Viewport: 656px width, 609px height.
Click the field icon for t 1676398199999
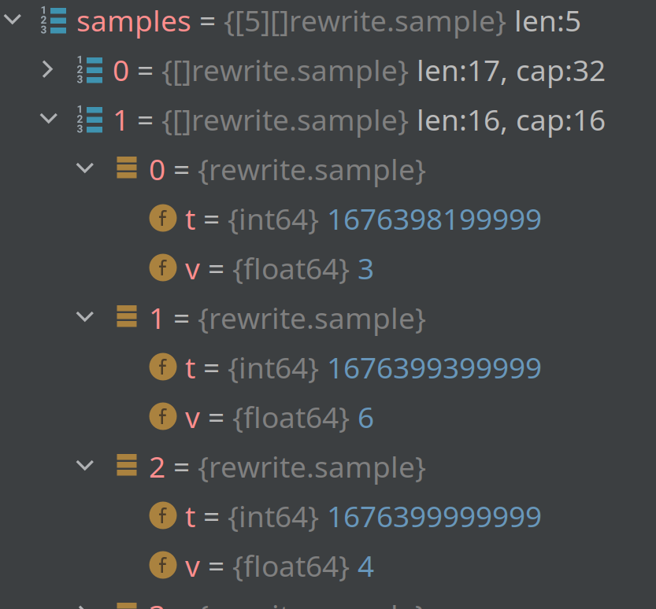point(163,218)
